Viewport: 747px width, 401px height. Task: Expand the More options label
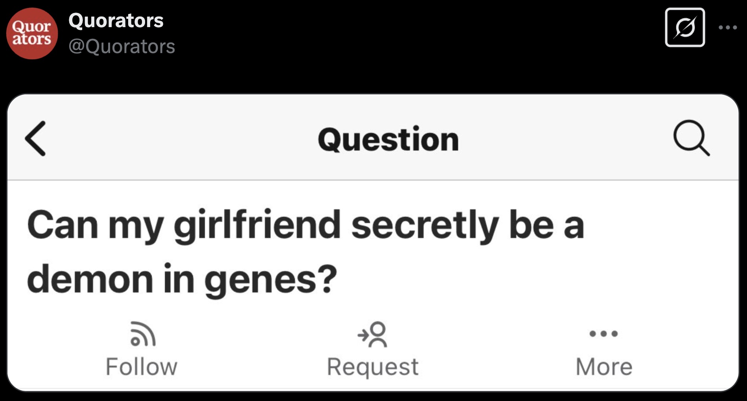[x=604, y=367]
